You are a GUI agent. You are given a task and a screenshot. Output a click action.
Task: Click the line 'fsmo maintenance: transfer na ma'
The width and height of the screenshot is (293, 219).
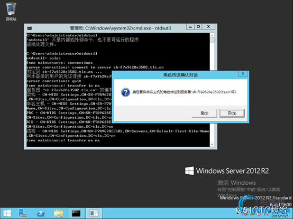coord(63,140)
